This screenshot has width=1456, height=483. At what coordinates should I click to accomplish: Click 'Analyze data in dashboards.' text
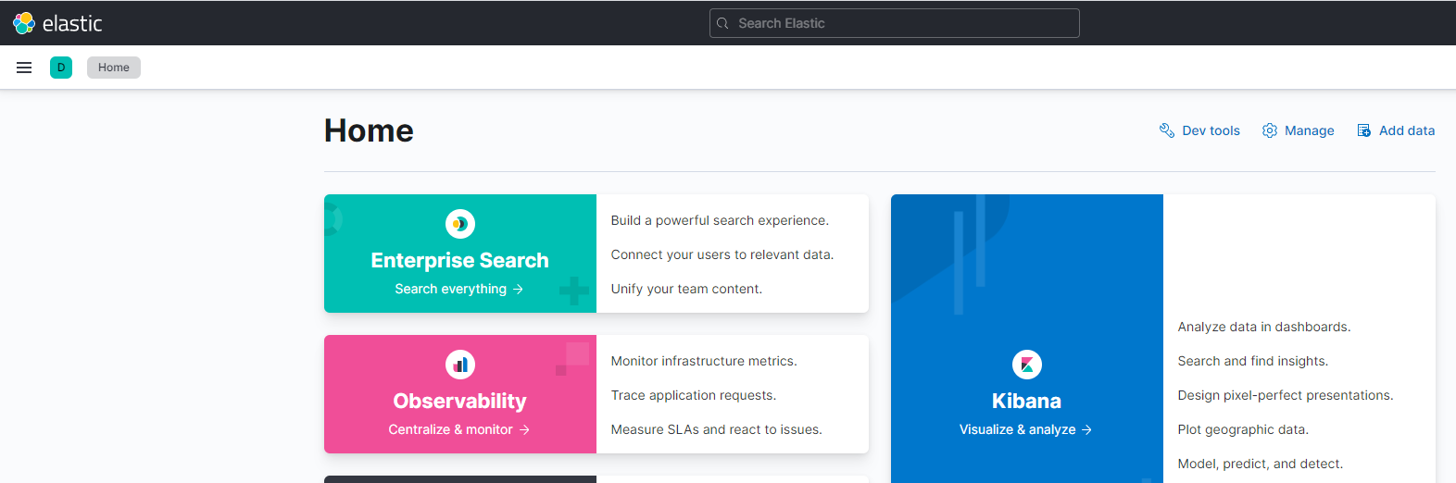(x=1264, y=327)
